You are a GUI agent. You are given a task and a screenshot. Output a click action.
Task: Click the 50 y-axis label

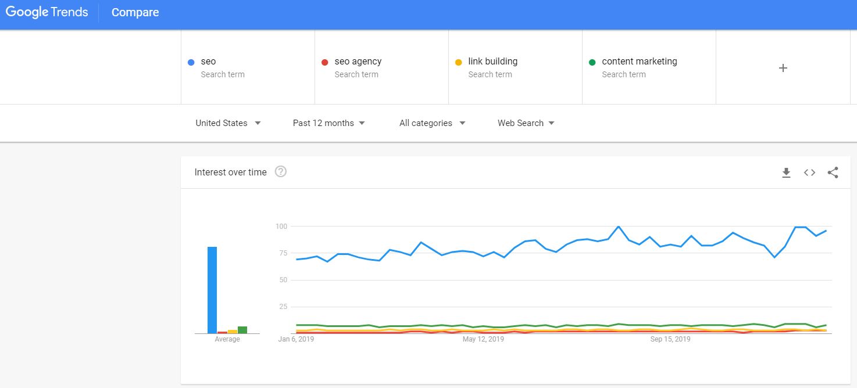(284, 280)
